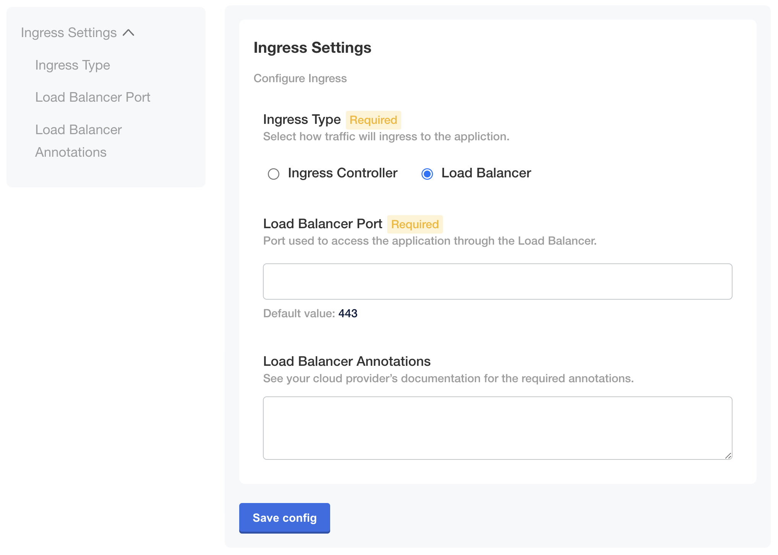Open the Ingress Type sidebar entry
Image resolution: width=778 pixels, height=555 pixels.
(73, 65)
